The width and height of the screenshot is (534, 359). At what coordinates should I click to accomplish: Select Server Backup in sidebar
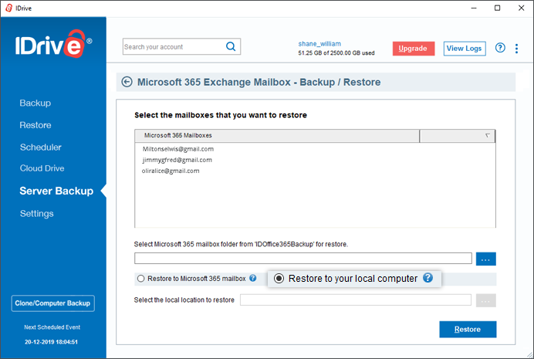[56, 191]
